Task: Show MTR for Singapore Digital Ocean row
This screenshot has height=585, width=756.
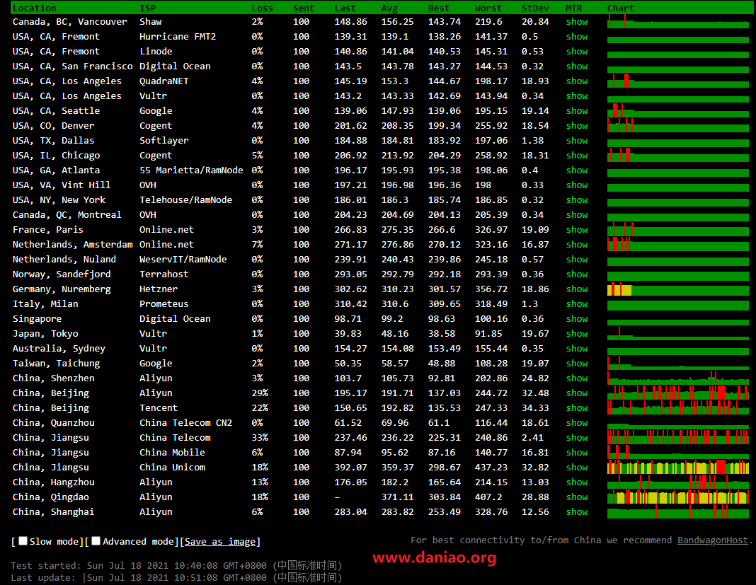Action: coord(577,319)
